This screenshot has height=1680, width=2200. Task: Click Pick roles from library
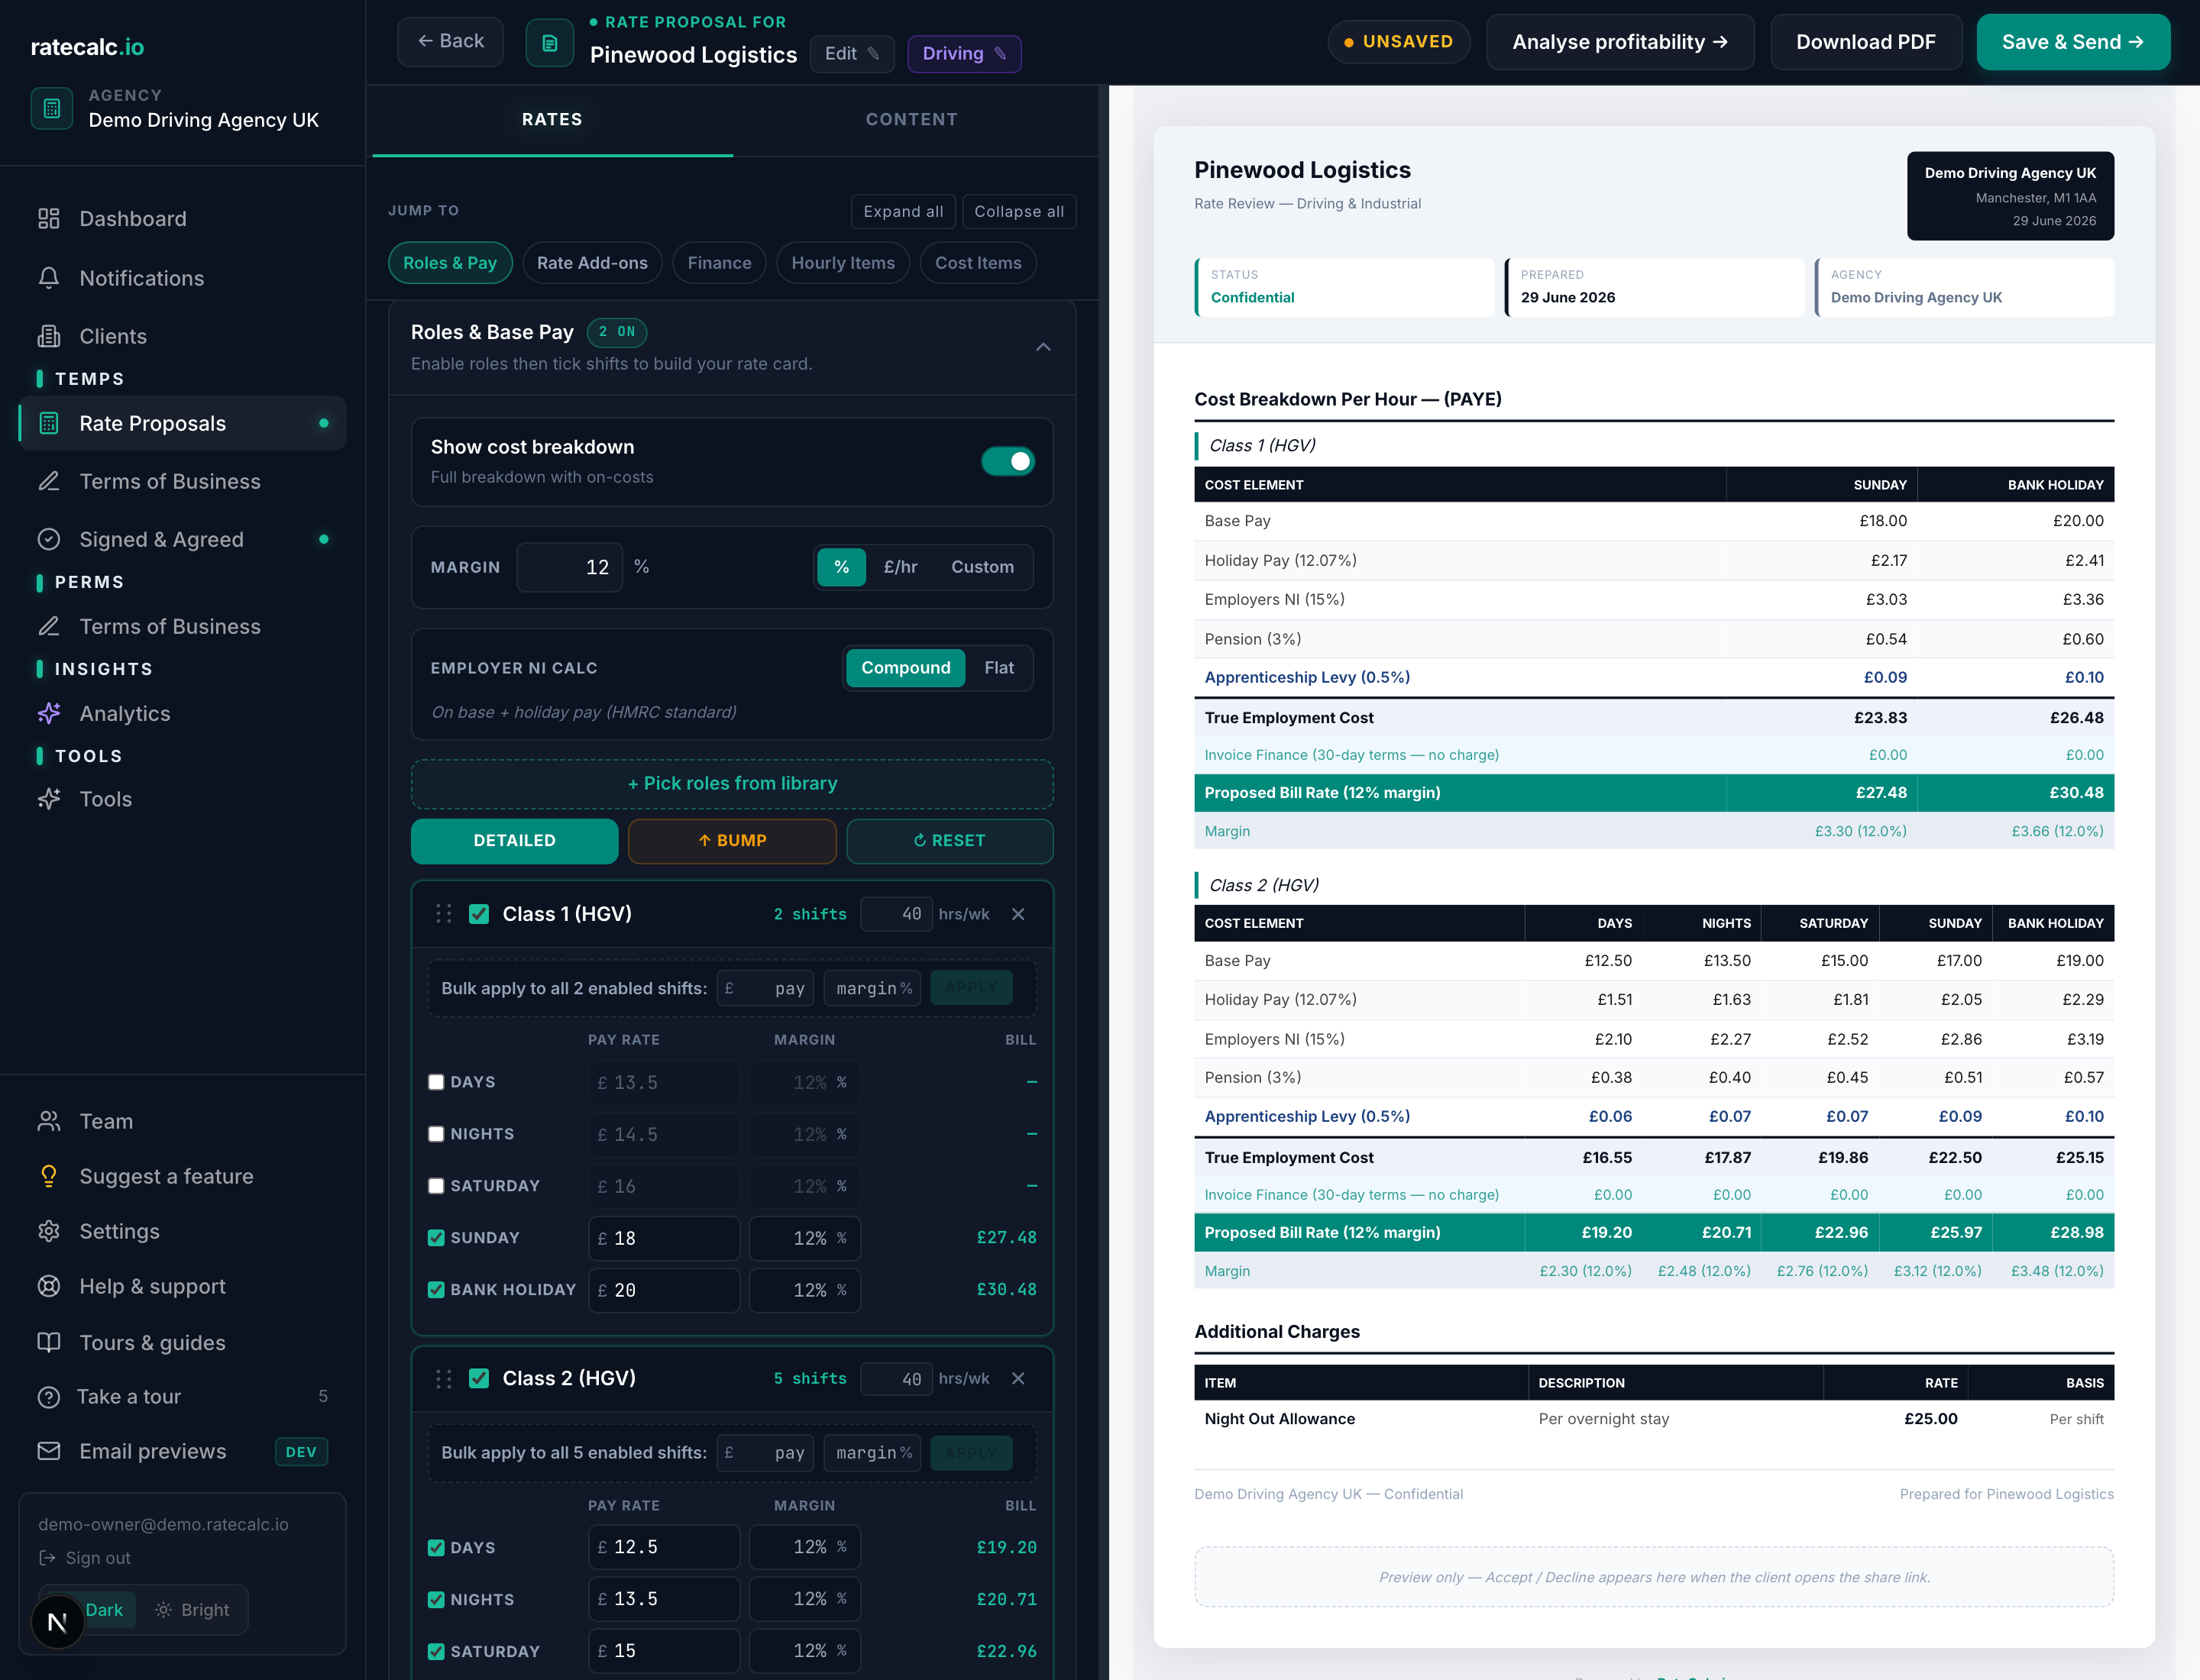click(x=733, y=784)
